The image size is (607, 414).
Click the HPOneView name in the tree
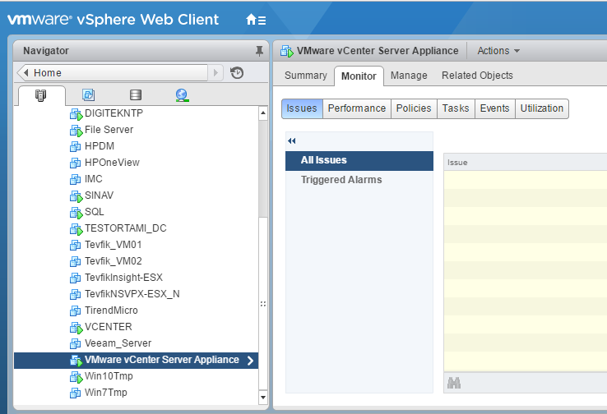click(112, 163)
